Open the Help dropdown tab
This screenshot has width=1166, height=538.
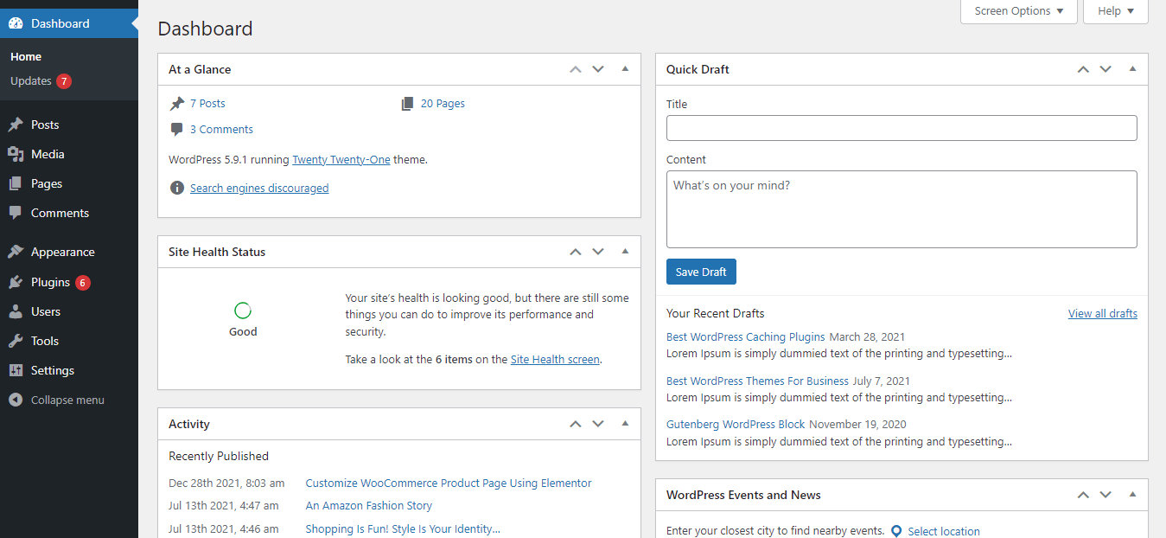1116,11
